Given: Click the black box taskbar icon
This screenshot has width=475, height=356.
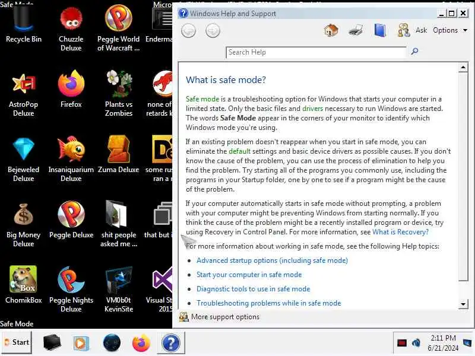Looking at the screenshot, I should pyautogui.click(x=52, y=342).
